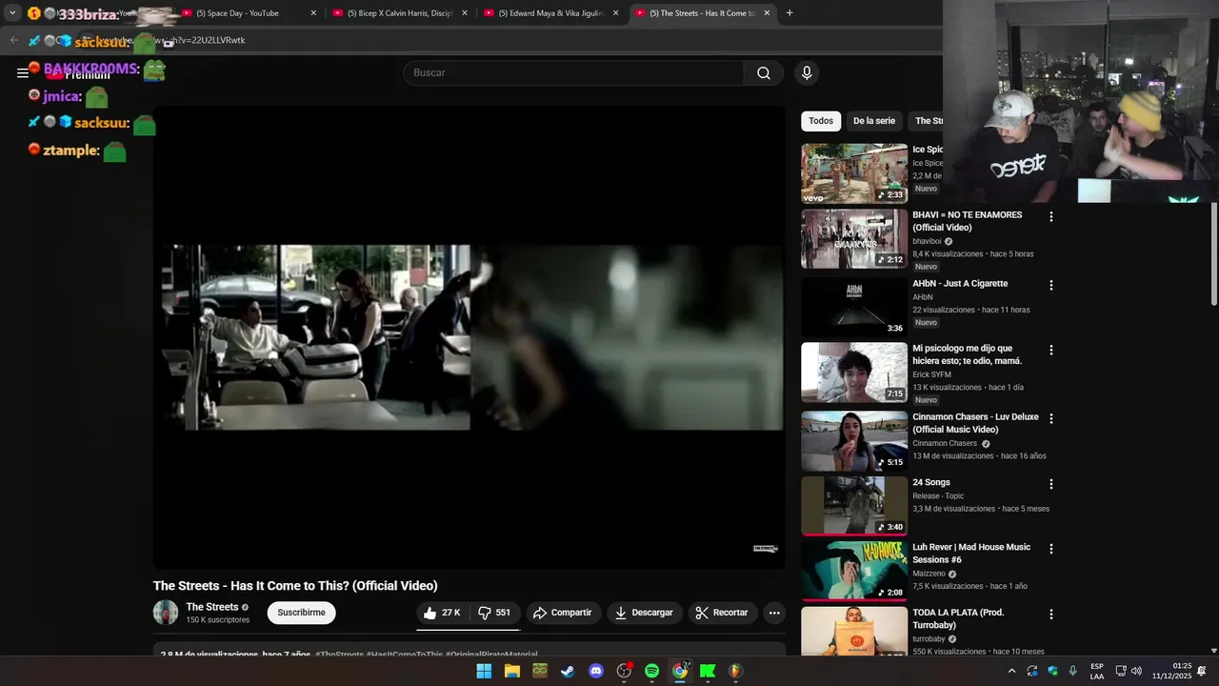Click the sync refresh tray icon
The height and width of the screenshot is (686, 1219).
click(1032, 671)
